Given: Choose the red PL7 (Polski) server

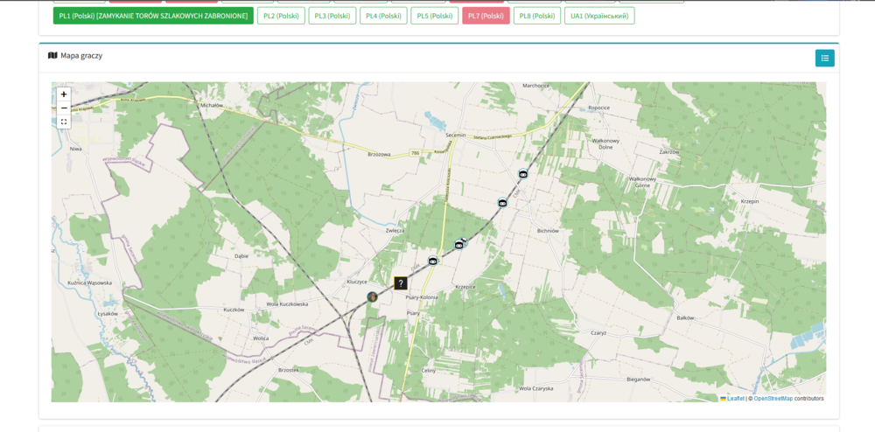Looking at the screenshot, I should pyautogui.click(x=486, y=16).
